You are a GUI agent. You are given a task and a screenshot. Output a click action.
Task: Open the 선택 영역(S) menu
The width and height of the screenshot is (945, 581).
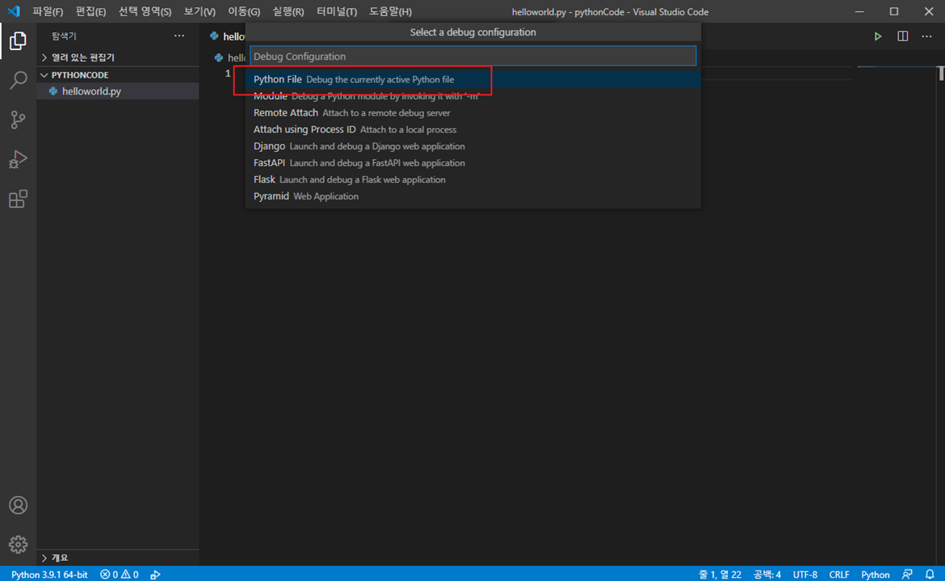coord(145,11)
